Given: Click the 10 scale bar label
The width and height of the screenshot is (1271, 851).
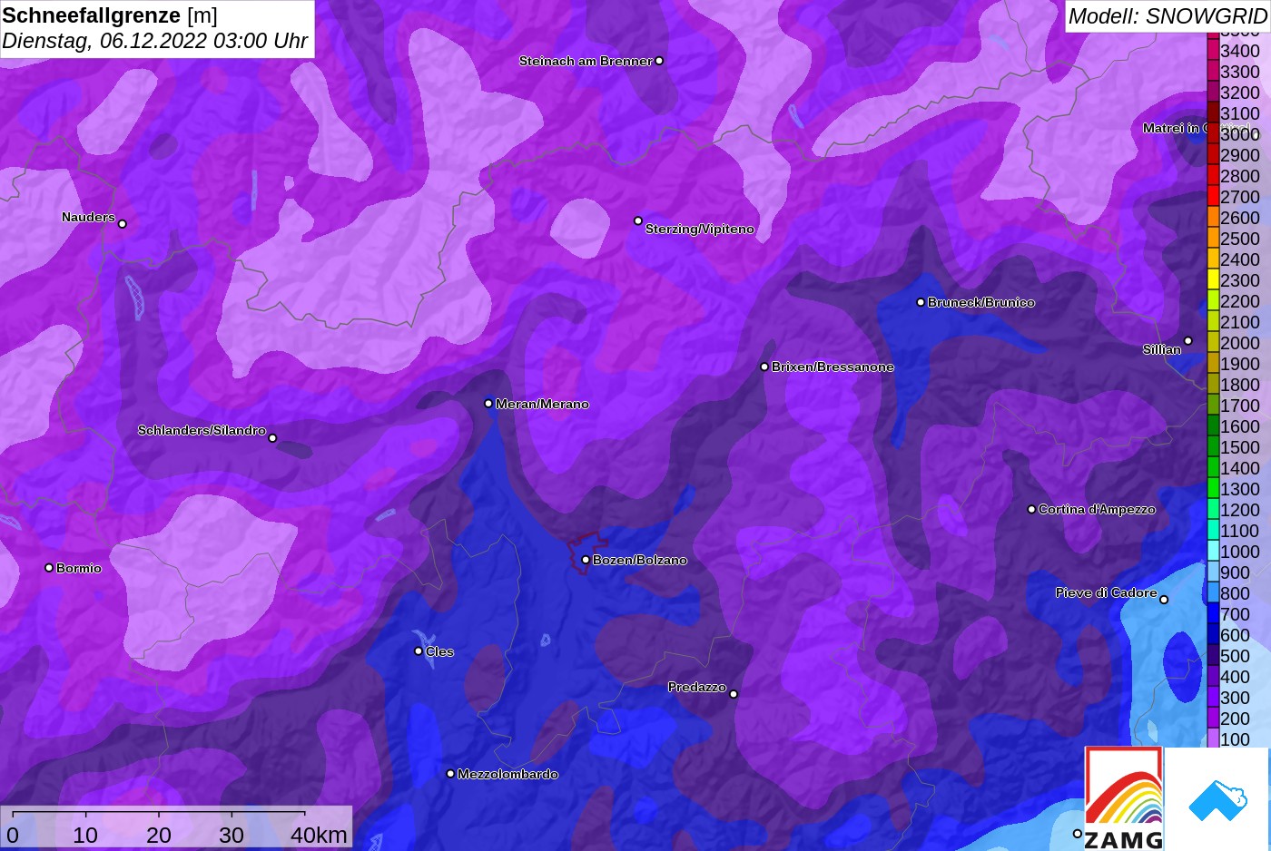Looking at the screenshot, I should [x=85, y=835].
